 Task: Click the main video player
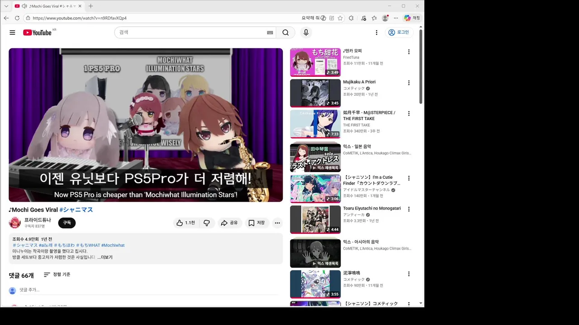tap(146, 125)
